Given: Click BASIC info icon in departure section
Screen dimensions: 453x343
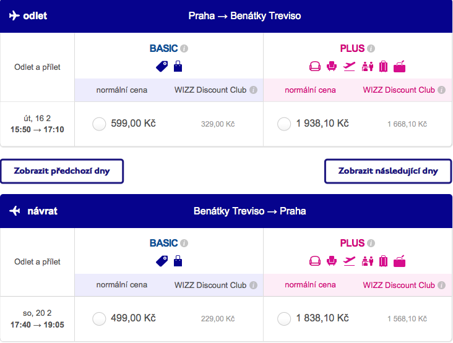Looking at the screenshot, I should (x=184, y=48).
